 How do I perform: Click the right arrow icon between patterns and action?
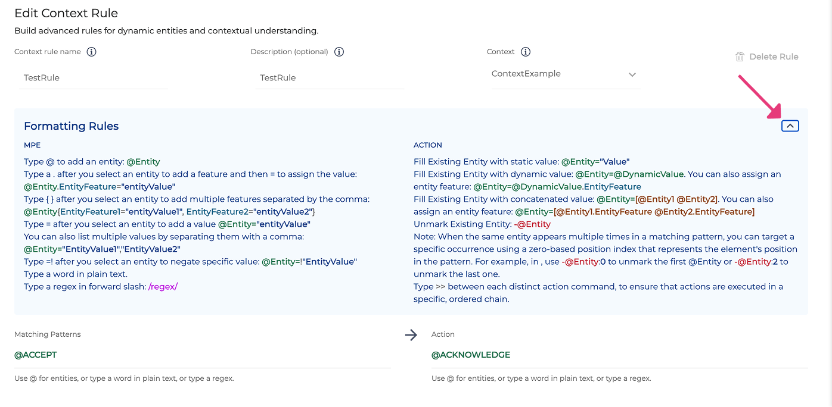(411, 335)
